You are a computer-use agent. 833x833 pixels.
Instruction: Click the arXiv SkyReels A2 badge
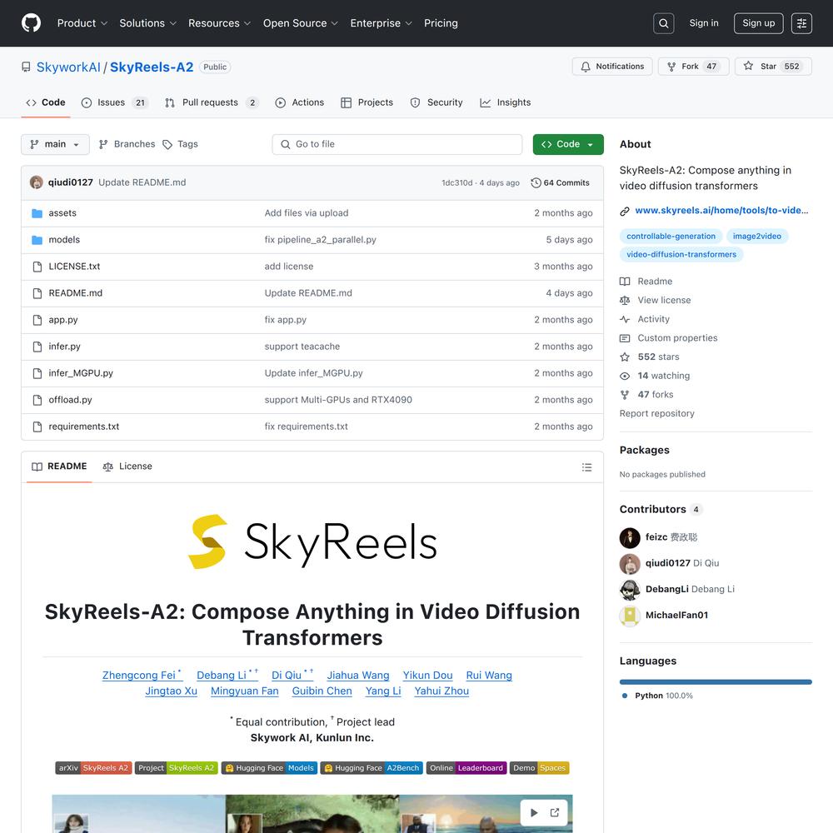(x=93, y=768)
